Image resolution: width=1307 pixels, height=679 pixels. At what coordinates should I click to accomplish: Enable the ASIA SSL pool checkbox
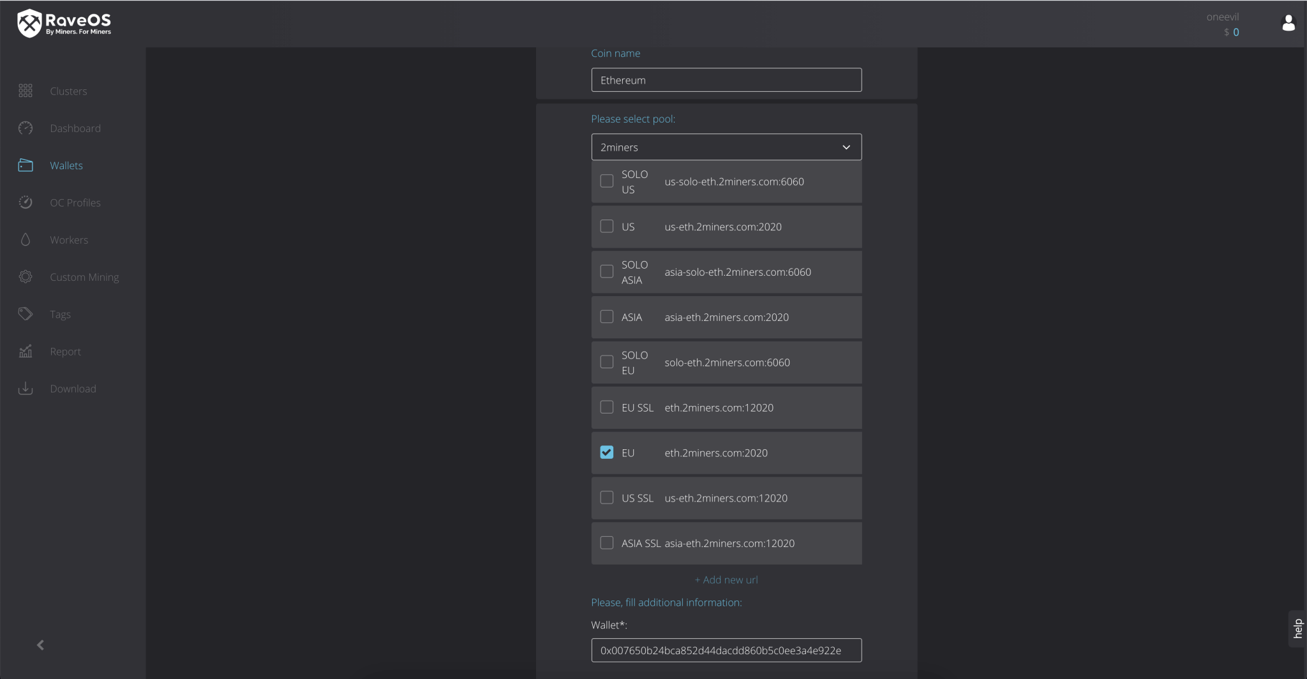click(x=607, y=543)
